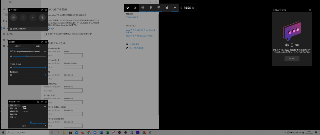
Task: Open performance options icon in パフォーマンス widget
Action: [38, 102]
